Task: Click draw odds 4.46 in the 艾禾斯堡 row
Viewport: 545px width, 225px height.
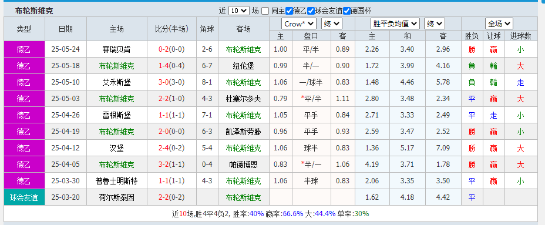Action: pos(408,82)
